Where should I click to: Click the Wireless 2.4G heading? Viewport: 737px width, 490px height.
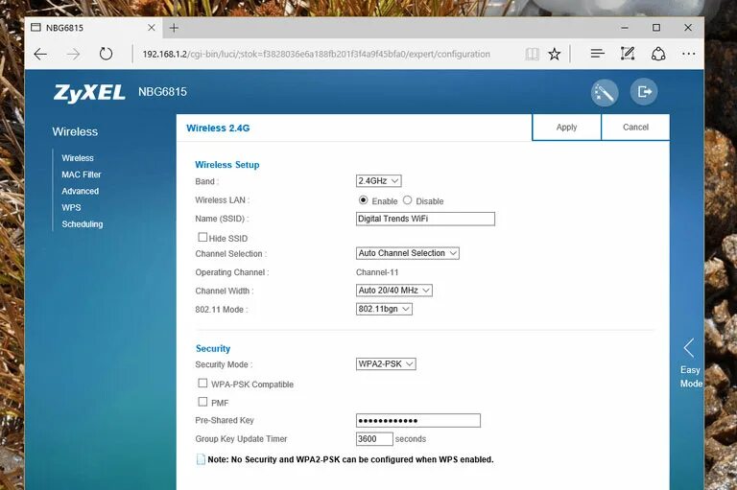pyautogui.click(x=218, y=128)
